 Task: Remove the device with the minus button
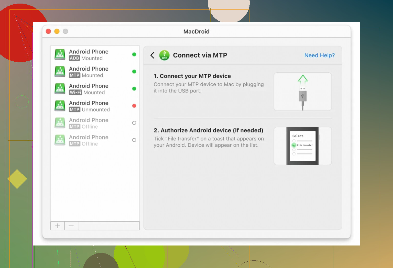(71, 226)
